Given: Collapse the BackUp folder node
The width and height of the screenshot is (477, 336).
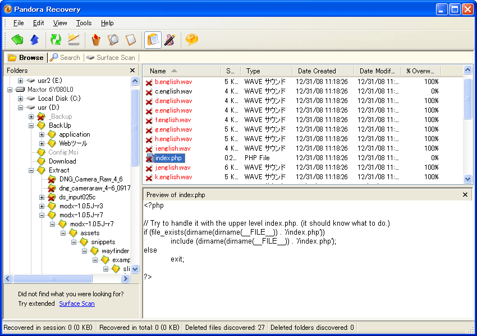Looking at the screenshot, I should (x=31, y=125).
